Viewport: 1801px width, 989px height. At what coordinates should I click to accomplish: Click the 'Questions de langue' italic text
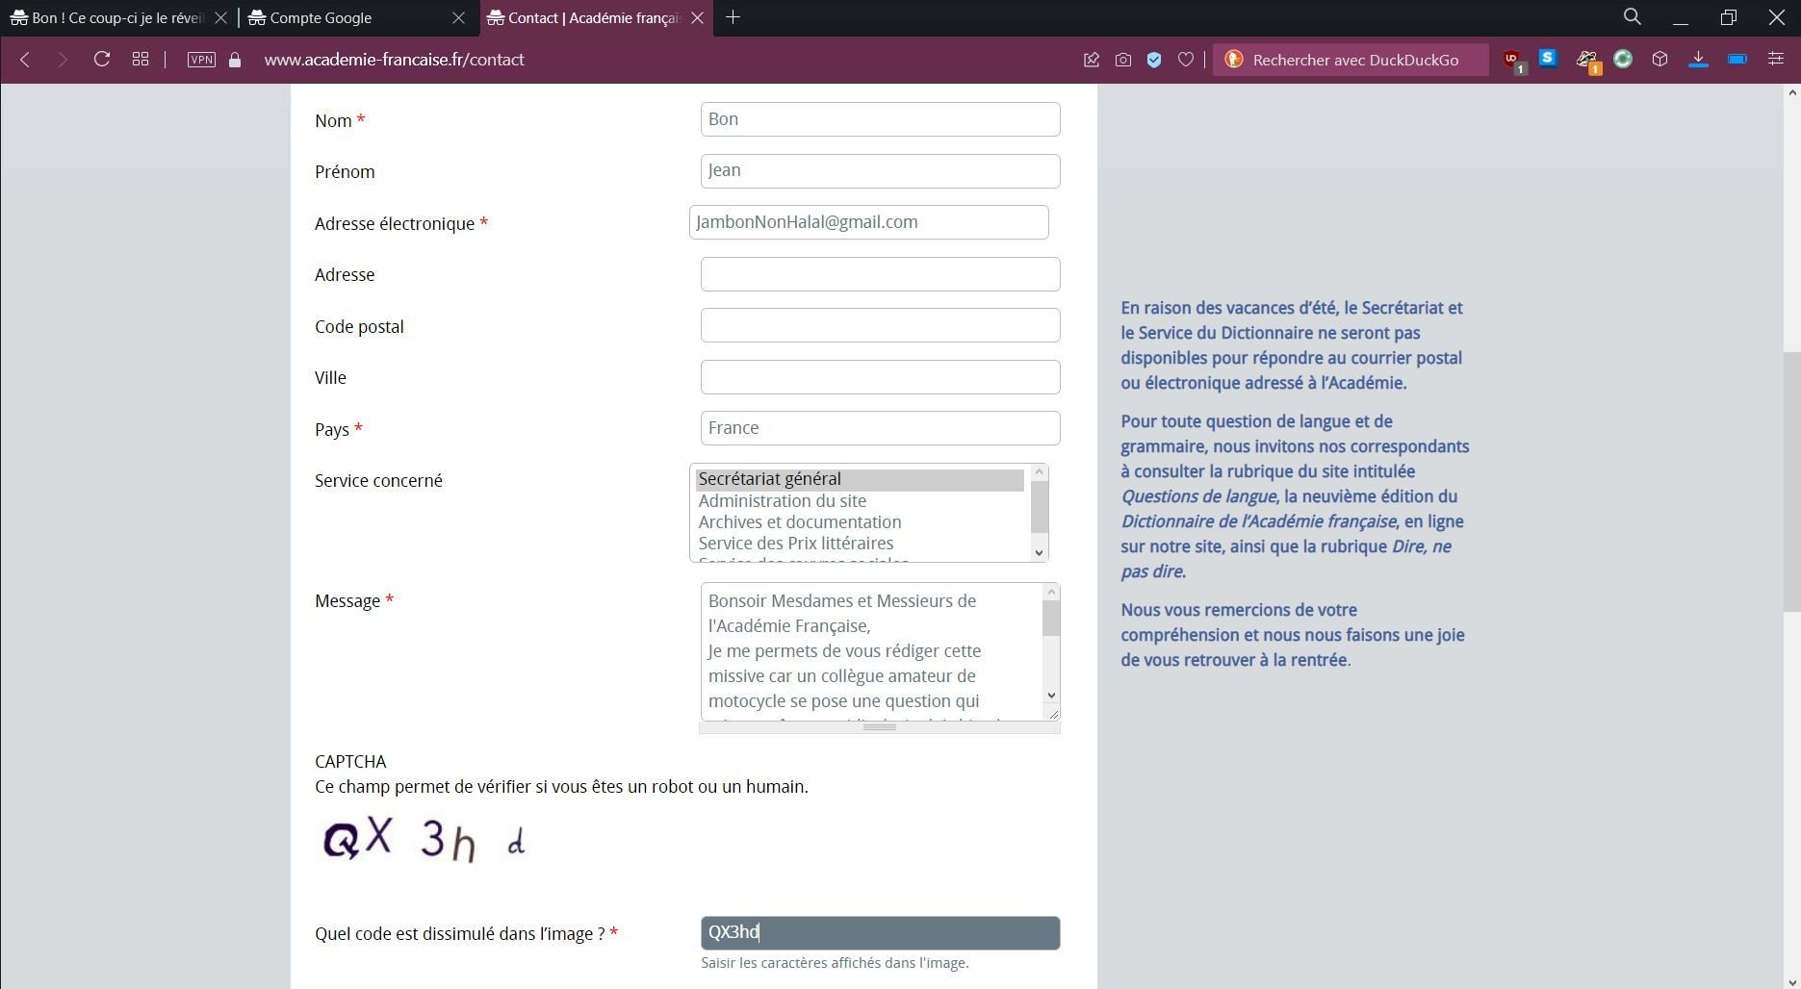click(x=1198, y=496)
